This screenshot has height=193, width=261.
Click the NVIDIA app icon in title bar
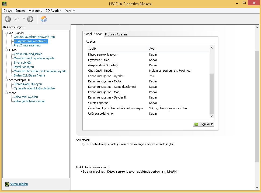pyautogui.click(x=4, y=4)
